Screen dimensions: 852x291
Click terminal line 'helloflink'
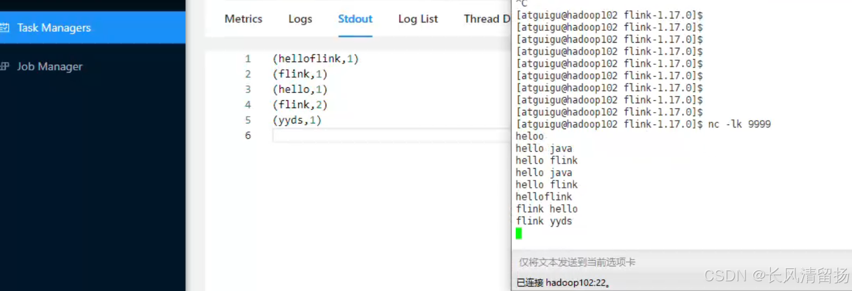pos(544,197)
